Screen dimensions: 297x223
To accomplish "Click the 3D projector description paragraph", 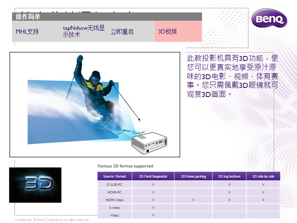I will tap(232, 76).
